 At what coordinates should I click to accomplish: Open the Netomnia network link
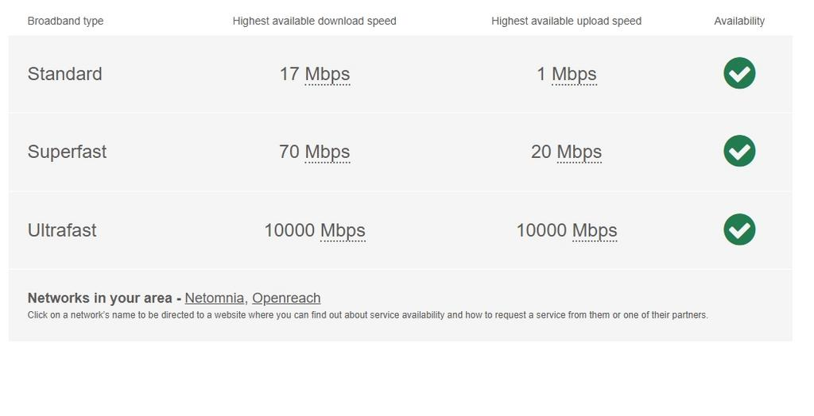click(215, 299)
